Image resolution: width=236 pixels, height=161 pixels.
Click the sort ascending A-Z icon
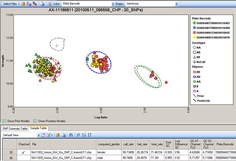pyautogui.click(x=84, y=135)
